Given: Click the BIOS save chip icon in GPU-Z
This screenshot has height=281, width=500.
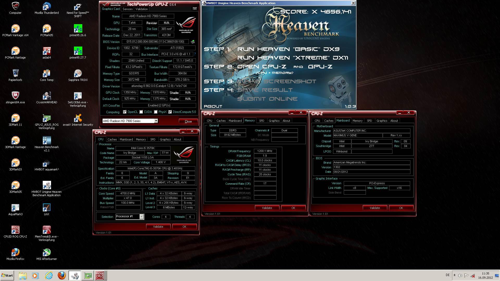Looking at the screenshot, I should tap(193, 42).
